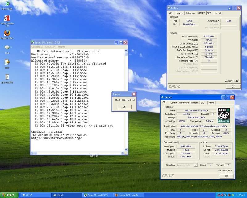This screenshot has height=198, width=247.
Task: Select the cpuz-readme file icon on desktop
Action: coord(7,77)
